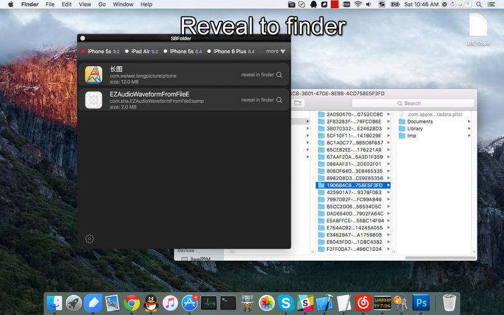Open the Go menu

point(102,4)
